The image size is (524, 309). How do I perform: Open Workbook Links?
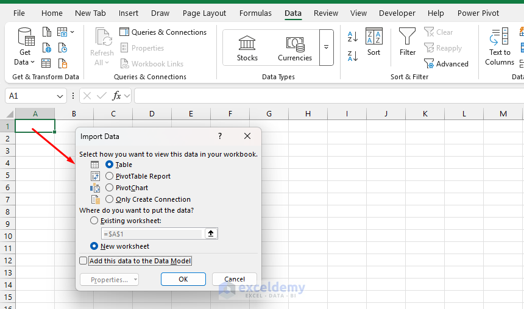coord(152,63)
